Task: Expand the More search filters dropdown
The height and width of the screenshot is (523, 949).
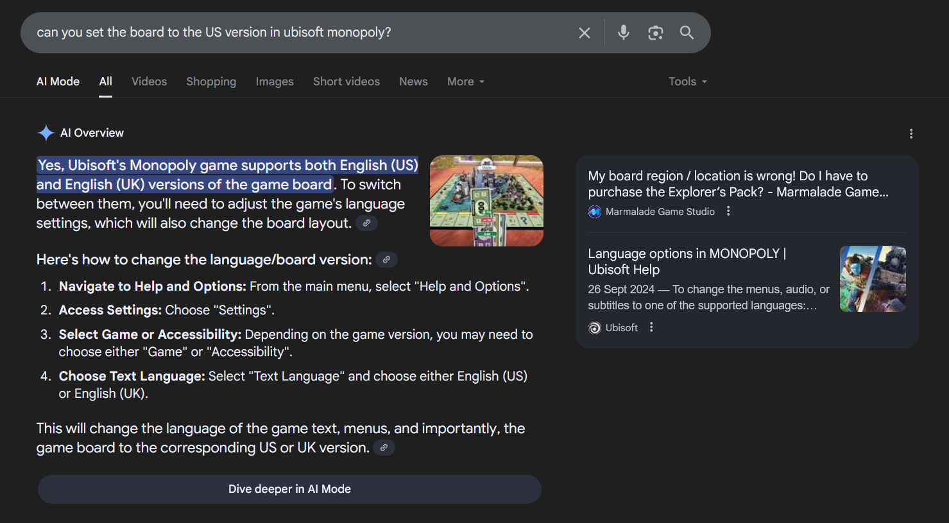Action: [465, 81]
